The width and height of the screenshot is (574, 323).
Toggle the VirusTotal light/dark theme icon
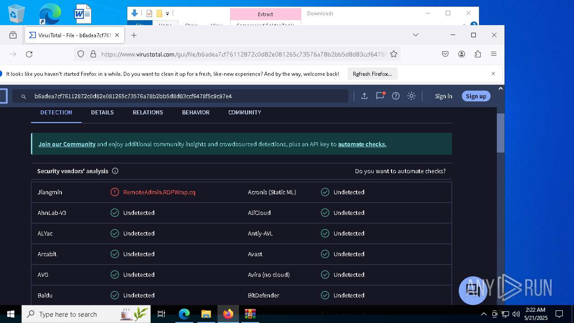pyautogui.click(x=411, y=96)
